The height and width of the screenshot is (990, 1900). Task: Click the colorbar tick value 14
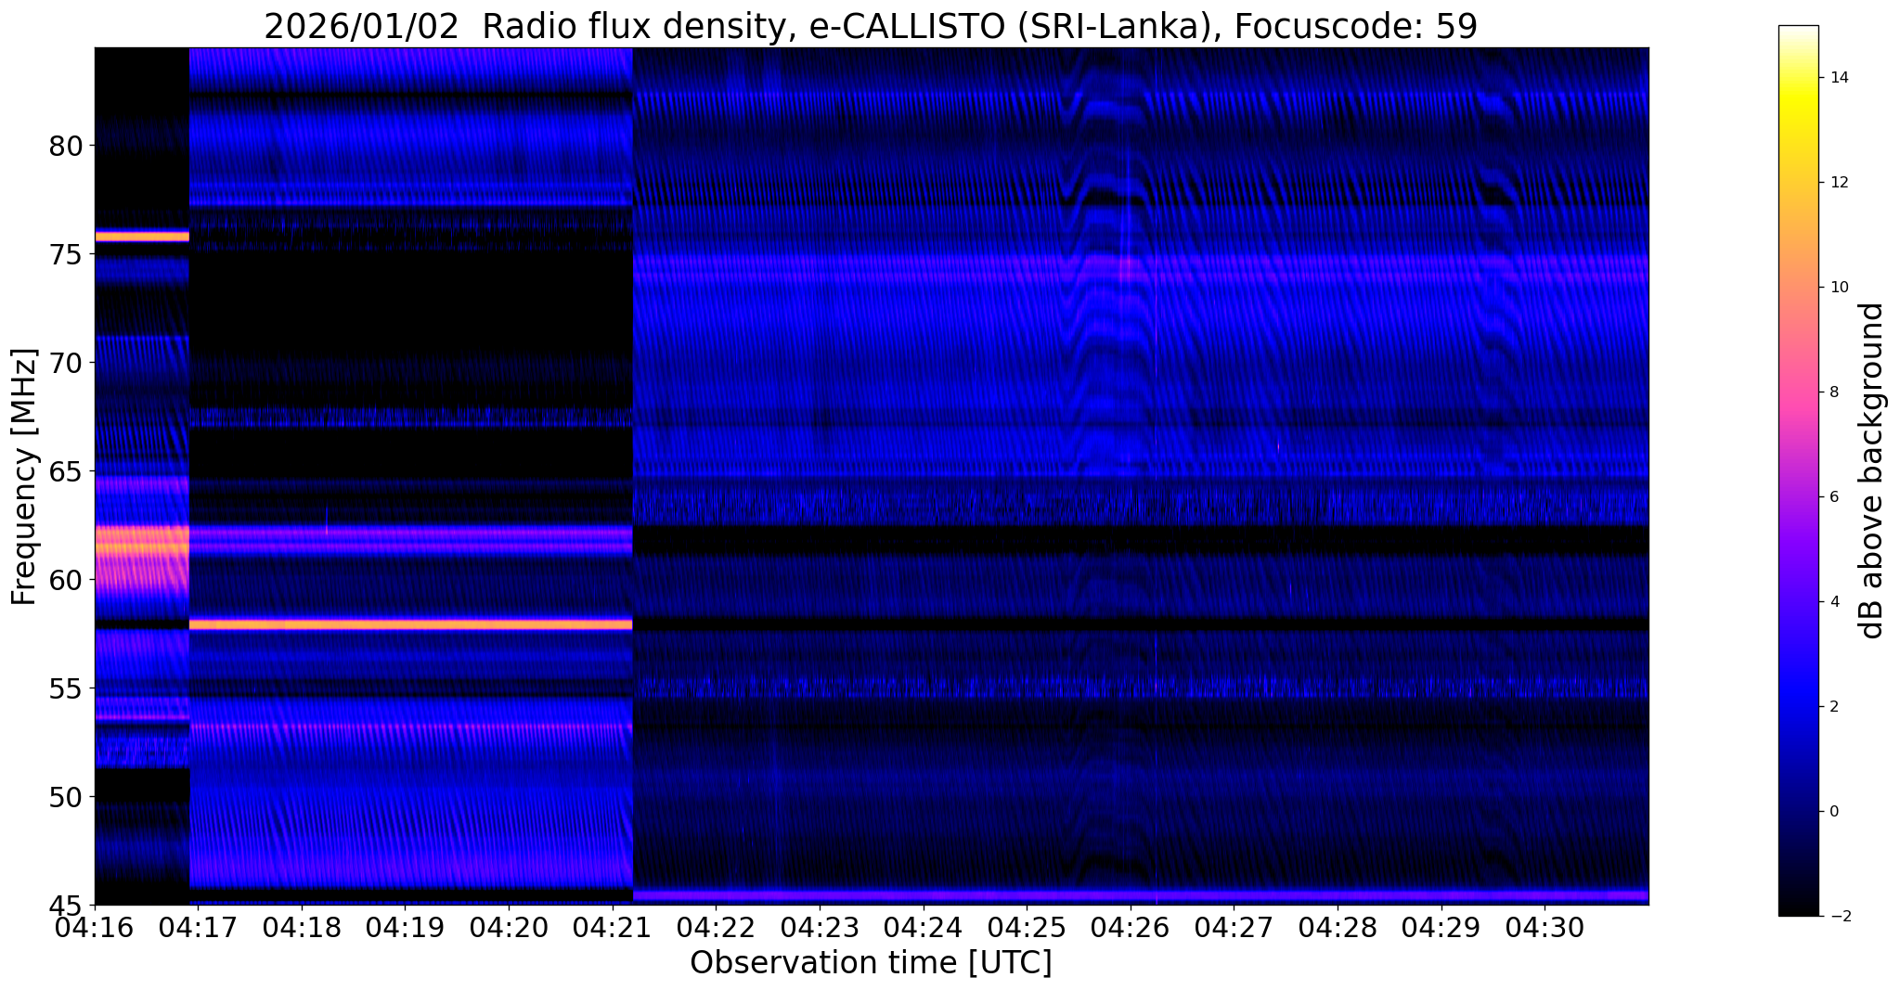click(x=1838, y=78)
